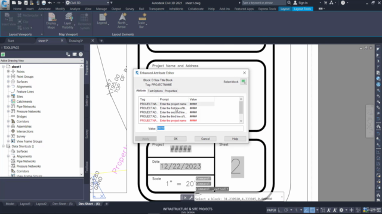Image resolution: width=382 pixels, height=214 pixels.
Task: Open the Active Drawing View dropdown
Action: [x=42, y=61]
